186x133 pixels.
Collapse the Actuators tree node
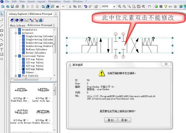point(16,33)
